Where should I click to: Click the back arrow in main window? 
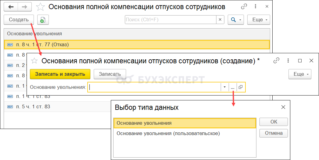pyautogui.click(x=11, y=7)
